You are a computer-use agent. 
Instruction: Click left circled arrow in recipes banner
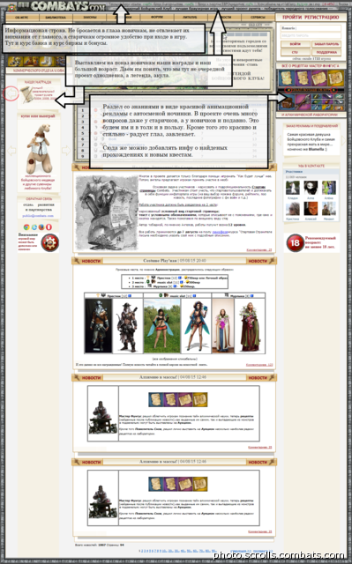click(x=288, y=90)
